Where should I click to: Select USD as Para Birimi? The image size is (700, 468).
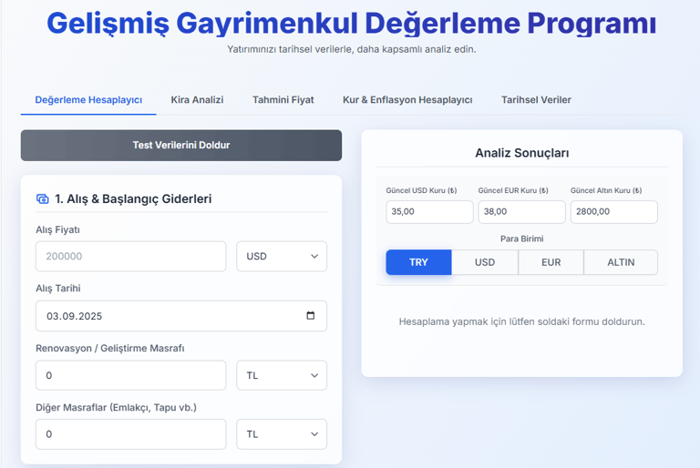pos(485,262)
